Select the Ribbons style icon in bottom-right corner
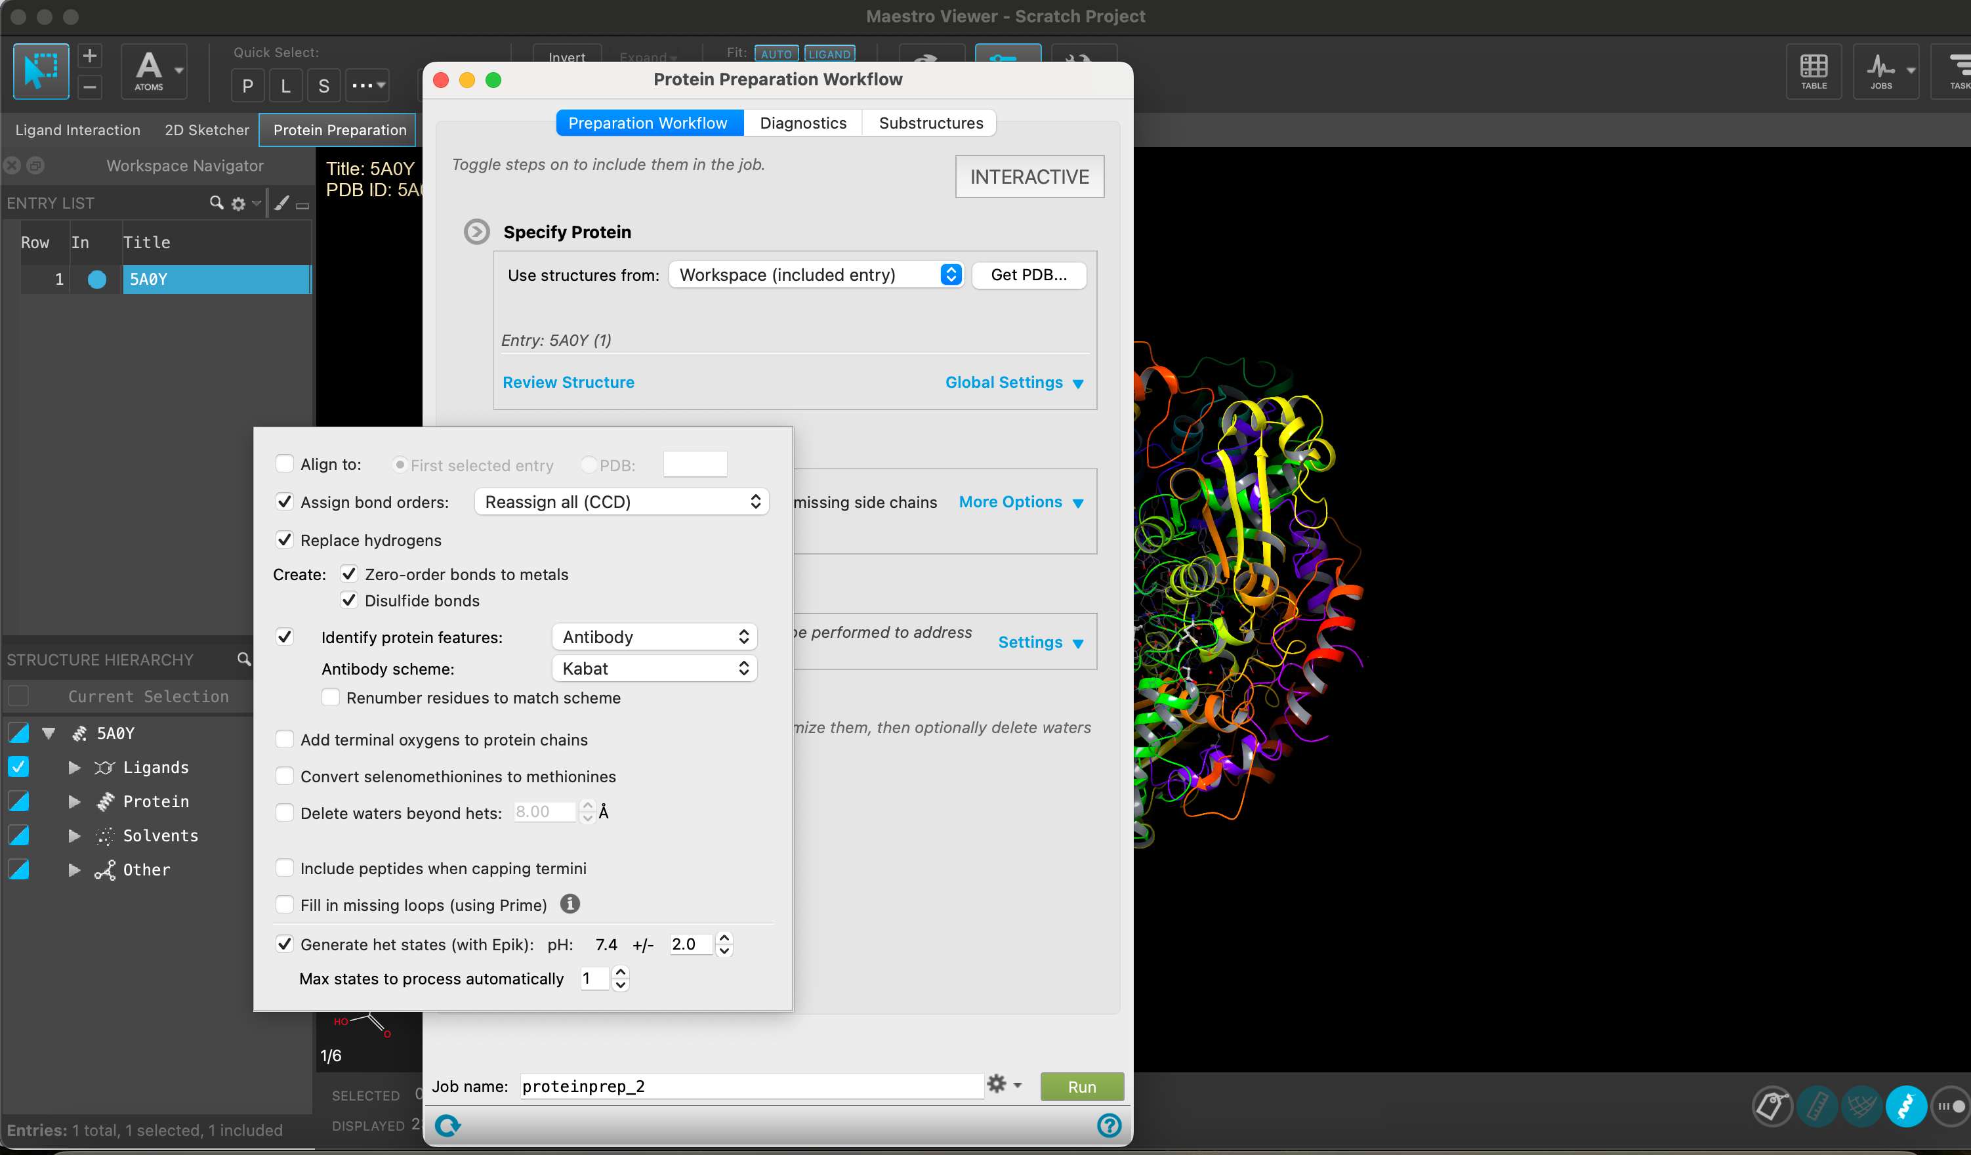This screenshot has height=1155, width=1971. click(1906, 1106)
